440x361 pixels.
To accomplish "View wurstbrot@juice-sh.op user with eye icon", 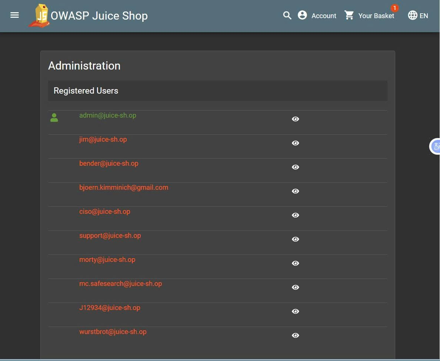I will point(295,335).
